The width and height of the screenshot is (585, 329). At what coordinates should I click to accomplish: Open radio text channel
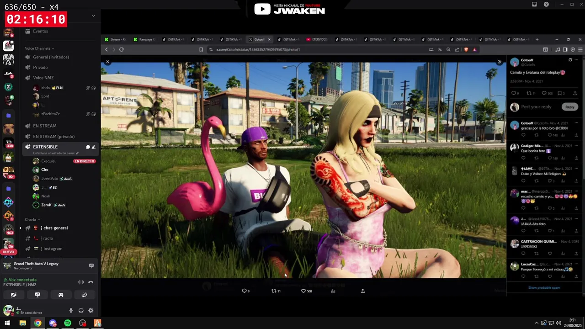pos(61,239)
